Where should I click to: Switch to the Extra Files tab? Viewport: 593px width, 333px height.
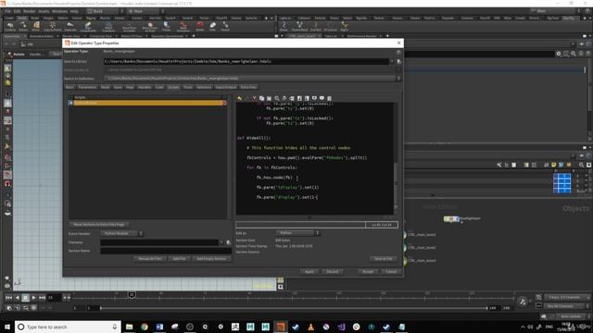point(248,87)
